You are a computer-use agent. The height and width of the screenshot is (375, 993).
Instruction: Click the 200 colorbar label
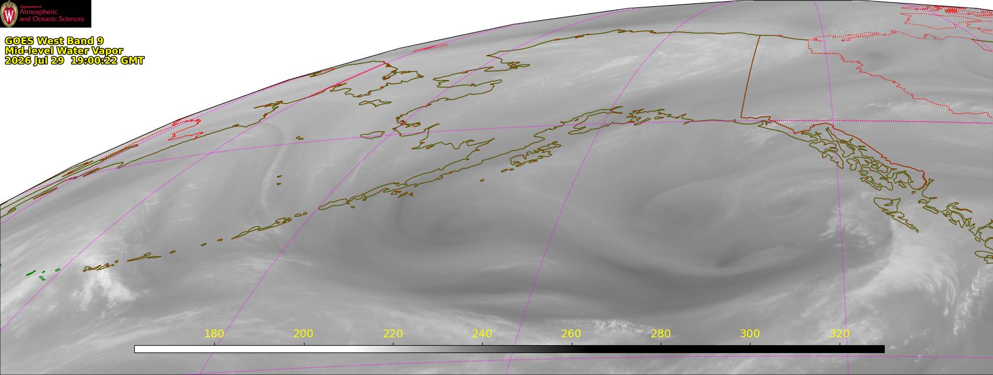(x=303, y=333)
